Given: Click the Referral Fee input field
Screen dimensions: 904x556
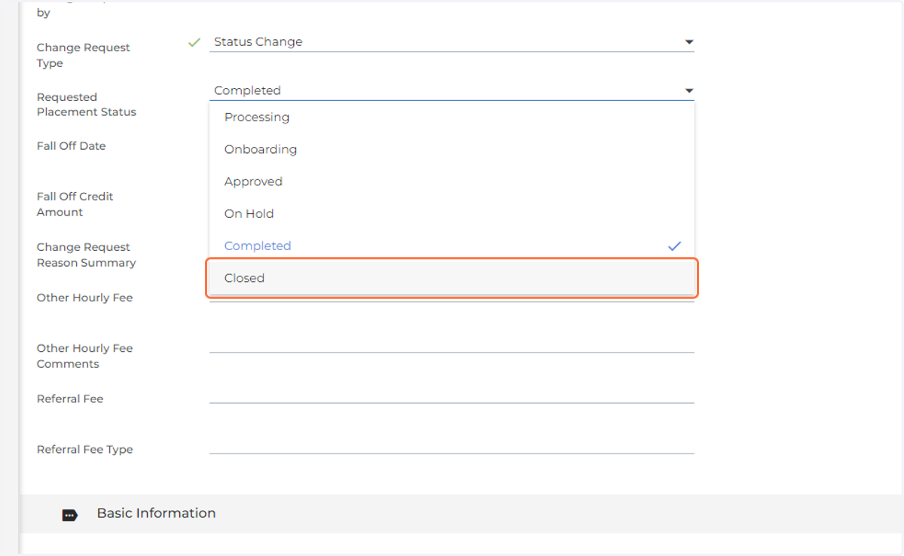Looking at the screenshot, I should point(452,393).
